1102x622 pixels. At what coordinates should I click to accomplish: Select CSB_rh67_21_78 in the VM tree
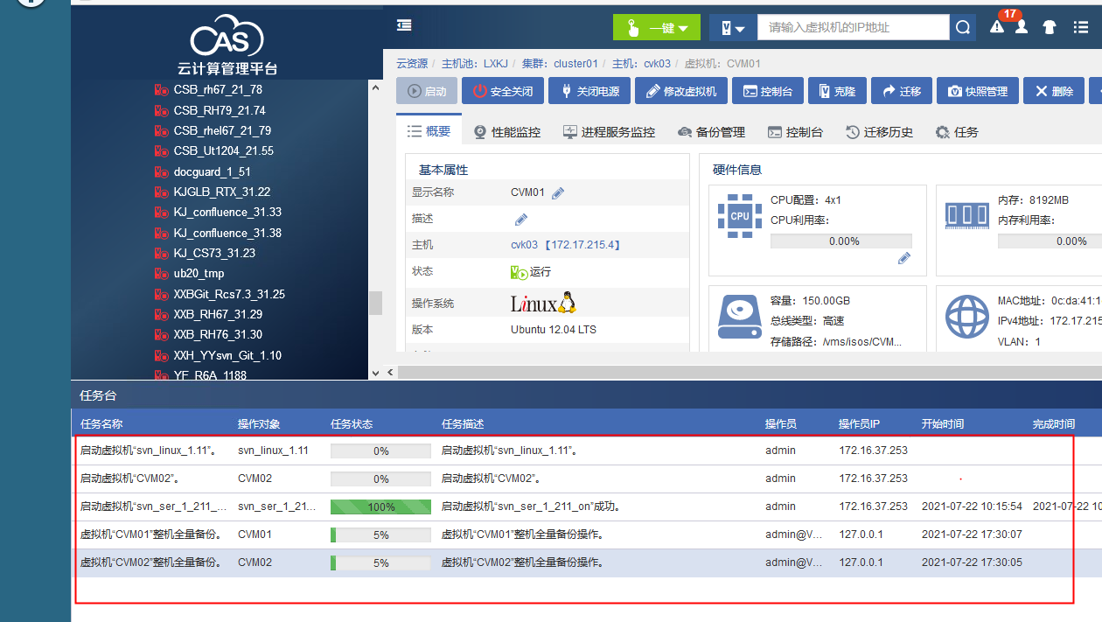218,89
